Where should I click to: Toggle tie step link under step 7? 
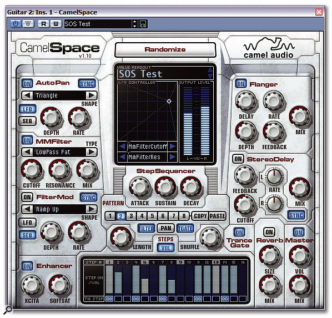click(163, 299)
